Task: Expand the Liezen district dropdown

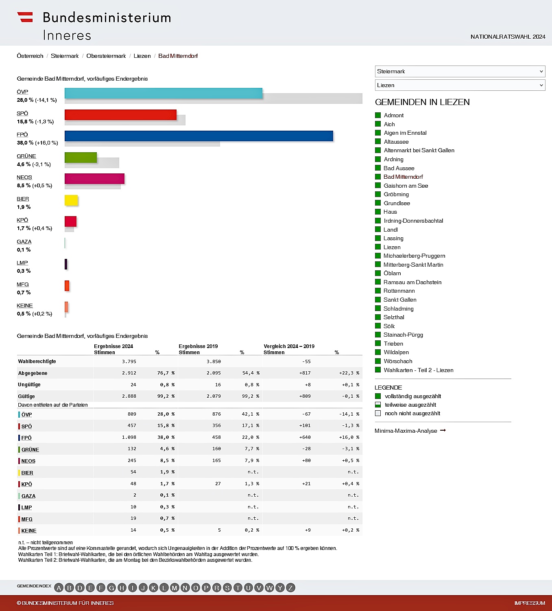Action: [x=460, y=85]
